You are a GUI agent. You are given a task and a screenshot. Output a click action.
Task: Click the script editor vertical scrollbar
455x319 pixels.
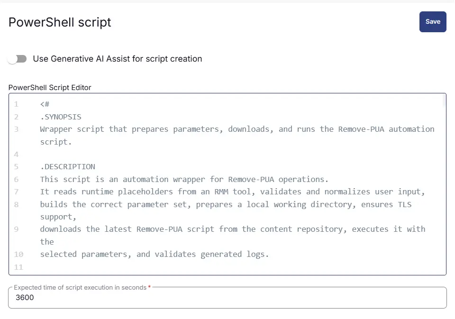[444, 100]
